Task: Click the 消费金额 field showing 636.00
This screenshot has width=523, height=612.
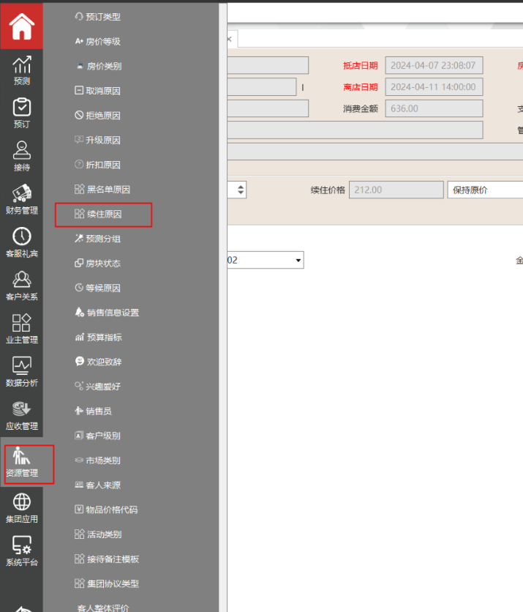Action: pos(433,108)
